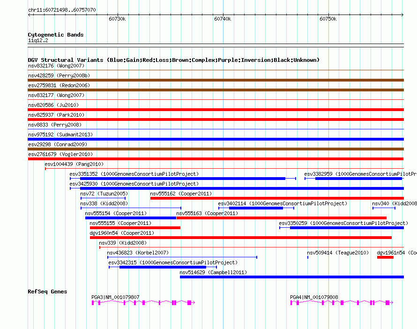Click the 60750k ruler marker

click(328, 19)
